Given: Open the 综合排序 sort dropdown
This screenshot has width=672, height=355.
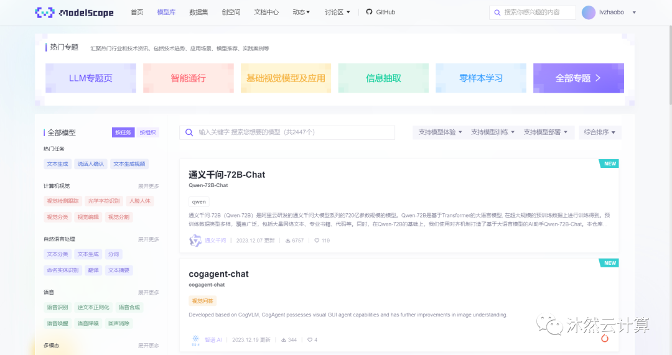Looking at the screenshot, I should (x=600, y=132).
